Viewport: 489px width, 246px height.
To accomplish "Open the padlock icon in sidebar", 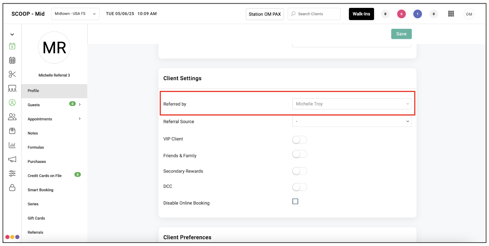I will tap(12, 187).
